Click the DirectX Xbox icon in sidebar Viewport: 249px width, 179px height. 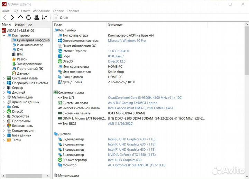click(9, 112)
